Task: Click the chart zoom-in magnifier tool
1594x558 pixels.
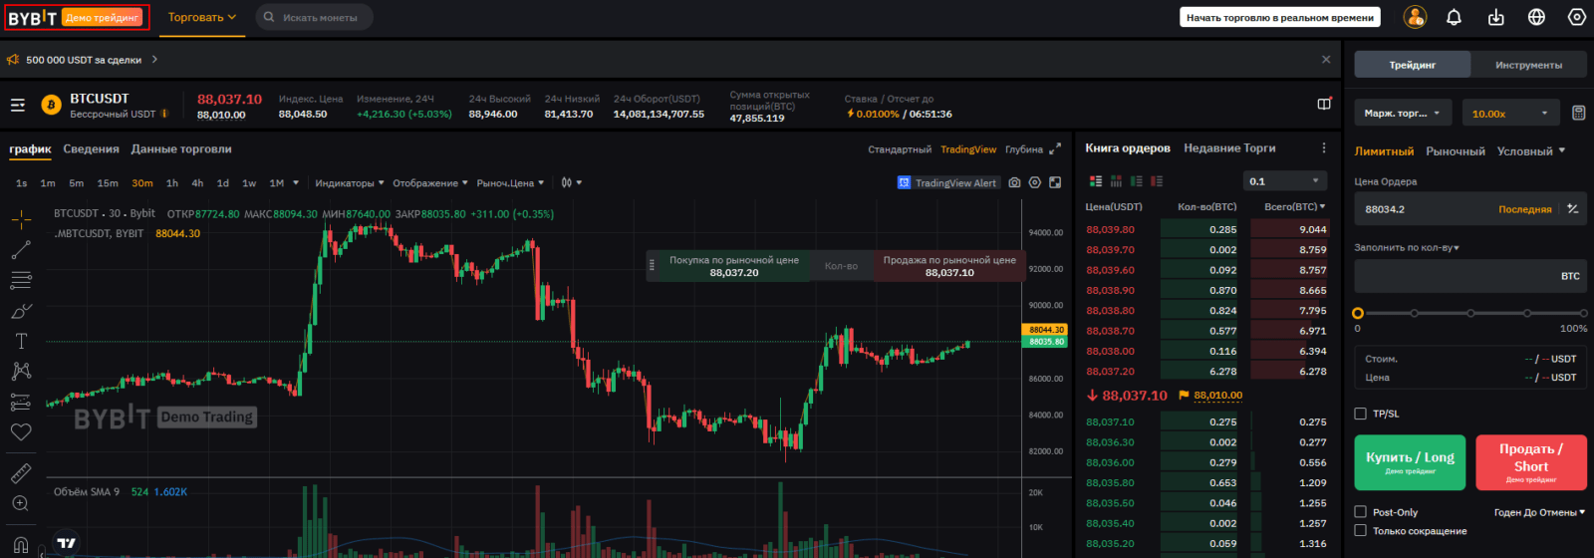Action: 21,503
